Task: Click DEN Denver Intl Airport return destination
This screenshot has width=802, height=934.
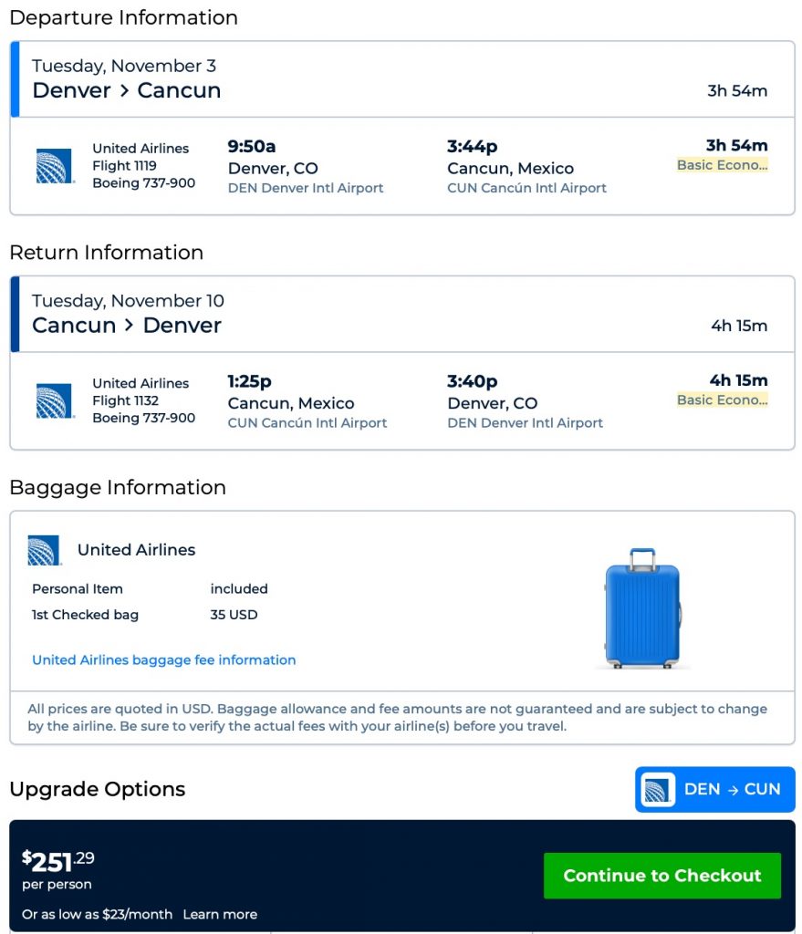Action: (x=525, y=423)
